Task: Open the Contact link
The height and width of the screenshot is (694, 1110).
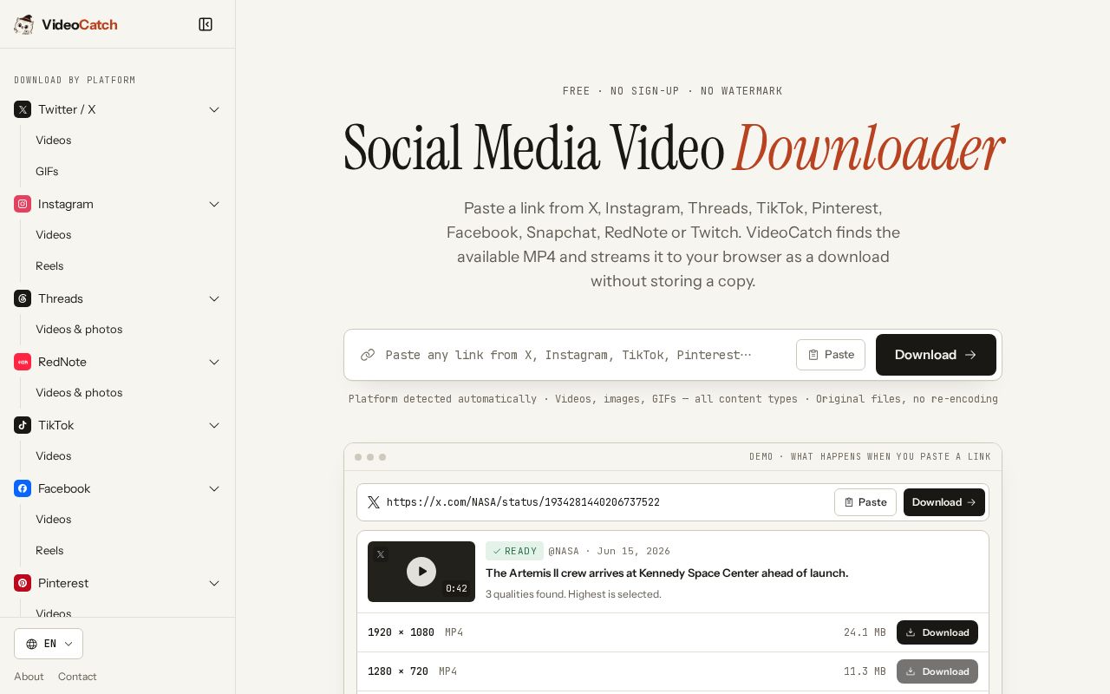Action: point(77,677)
